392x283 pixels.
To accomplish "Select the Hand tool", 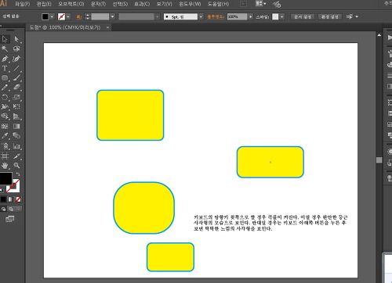I will [x=5, y=166].
